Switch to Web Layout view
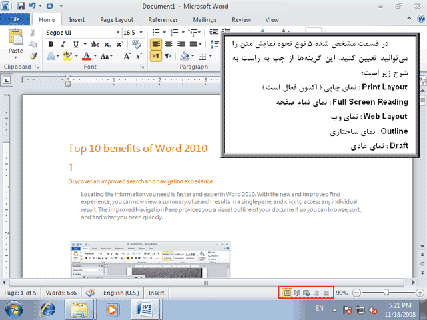This screenshot has height=320, width=427. [x=306, y=293]
